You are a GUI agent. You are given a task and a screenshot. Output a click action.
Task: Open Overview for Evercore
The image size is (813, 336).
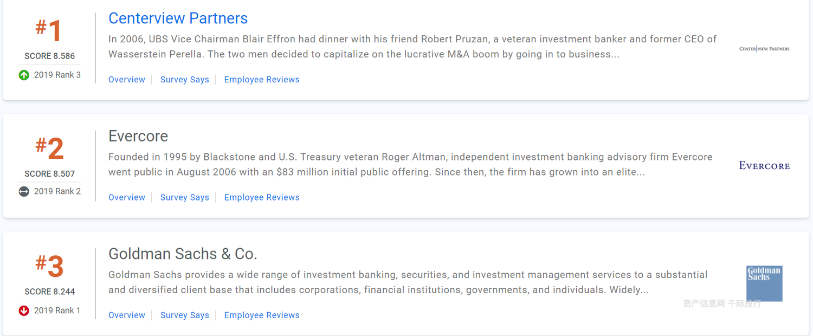(x=127, y=197)
